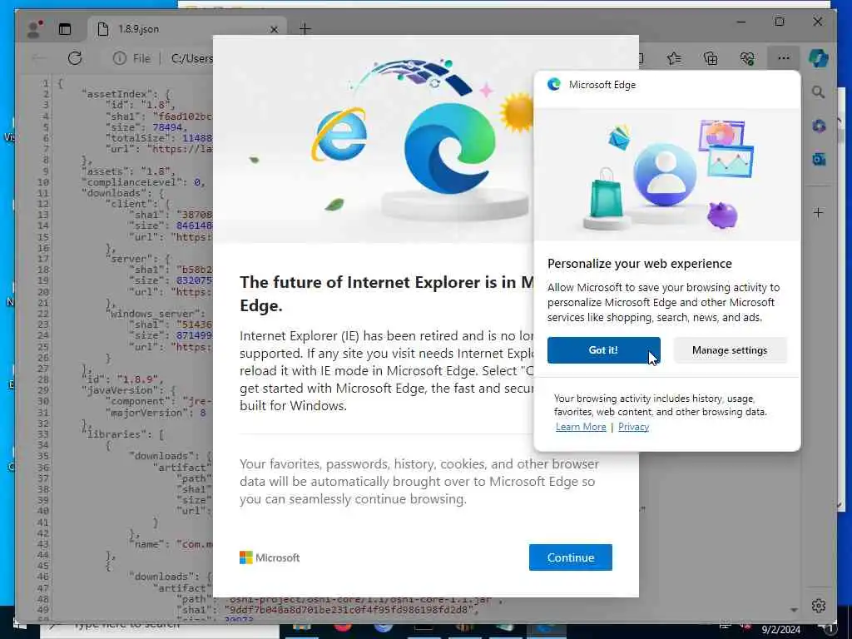Maximize the Edge window
This screenshot has height=639, width=852.
coord(779,22)
